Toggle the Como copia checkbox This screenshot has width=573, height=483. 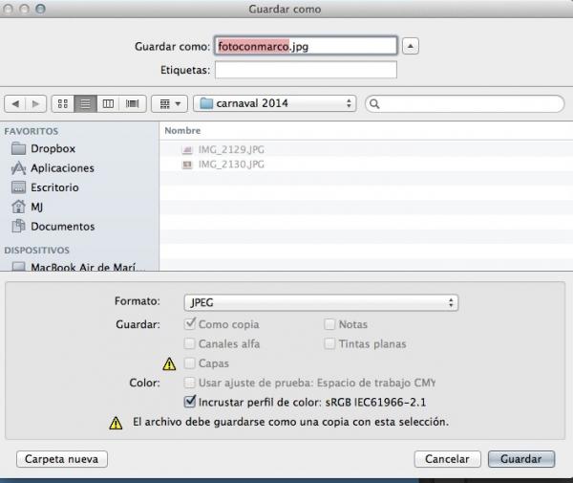[190, 324]
